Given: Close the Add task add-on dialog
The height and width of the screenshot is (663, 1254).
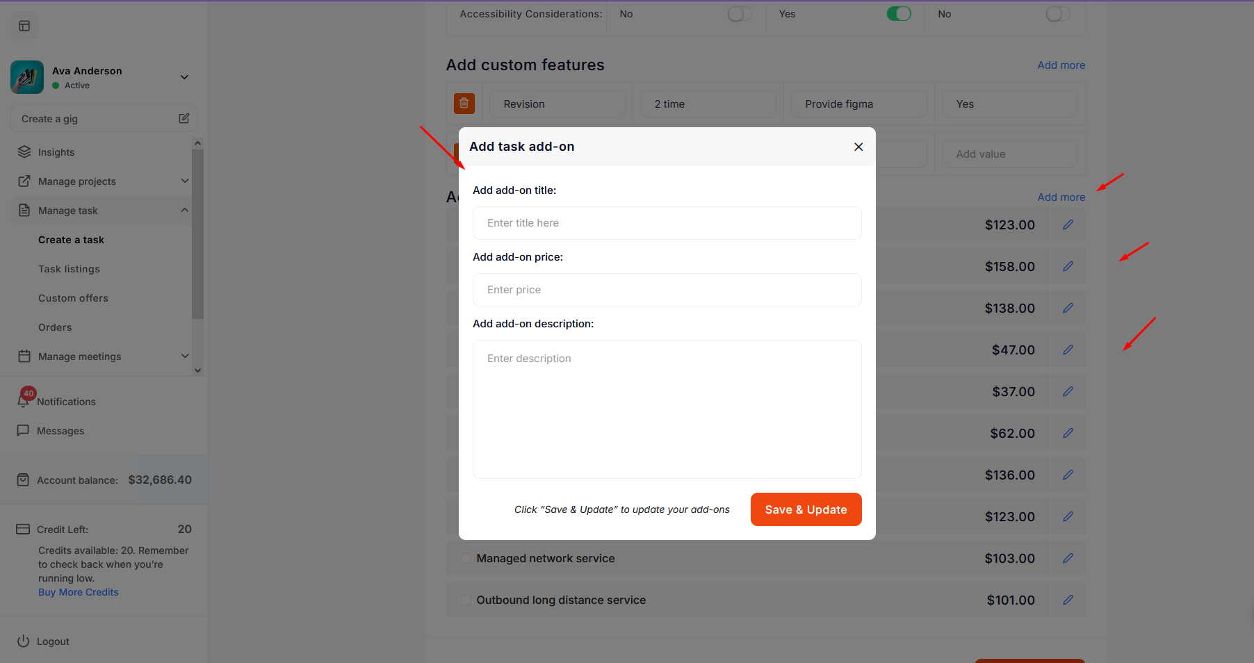Looking at the screenshot, I should [x=858, y=147].
